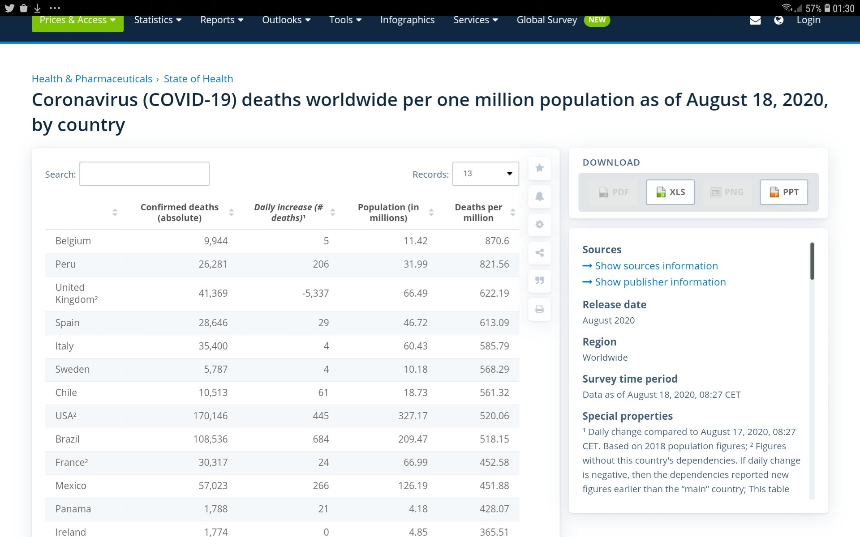The height and width of the screenshot is (537, 860).
Task: Go to Health & Pharmaceuticals breadcrumb
Action: 92,79
